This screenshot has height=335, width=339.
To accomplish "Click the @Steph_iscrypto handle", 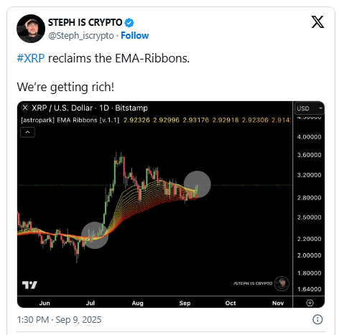I will (x=81, y=36).
